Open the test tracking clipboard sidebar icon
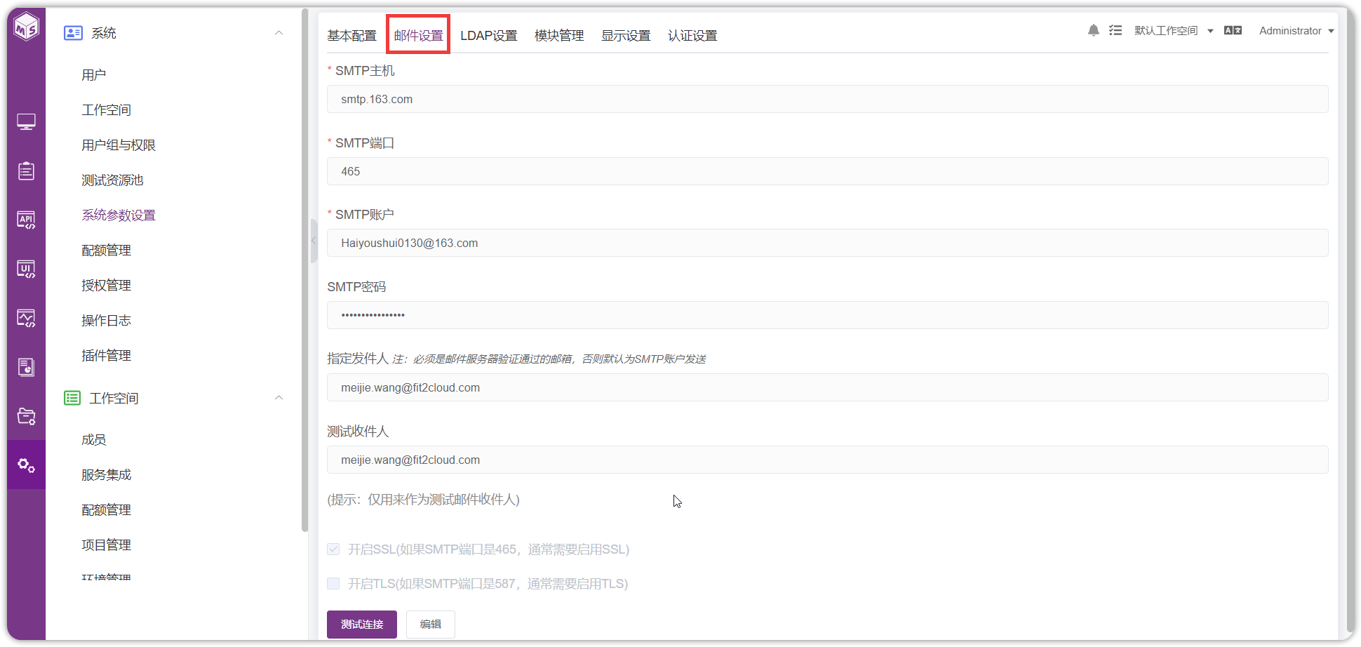 pyautogui.click(x=26, y=171)
